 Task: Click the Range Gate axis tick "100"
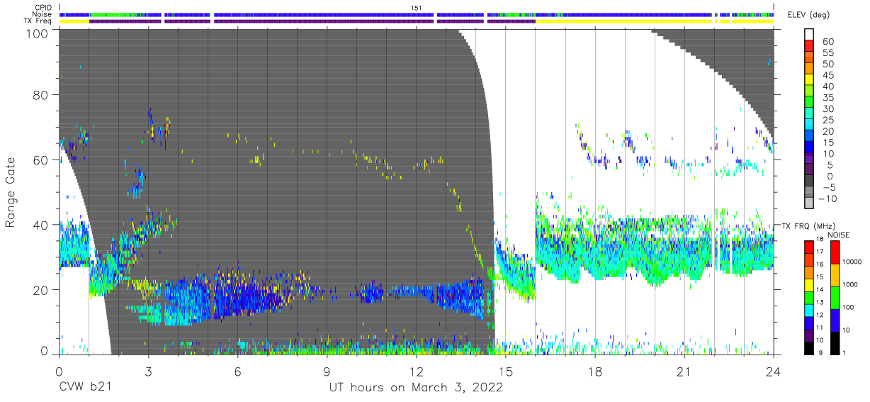pos(38,33)
